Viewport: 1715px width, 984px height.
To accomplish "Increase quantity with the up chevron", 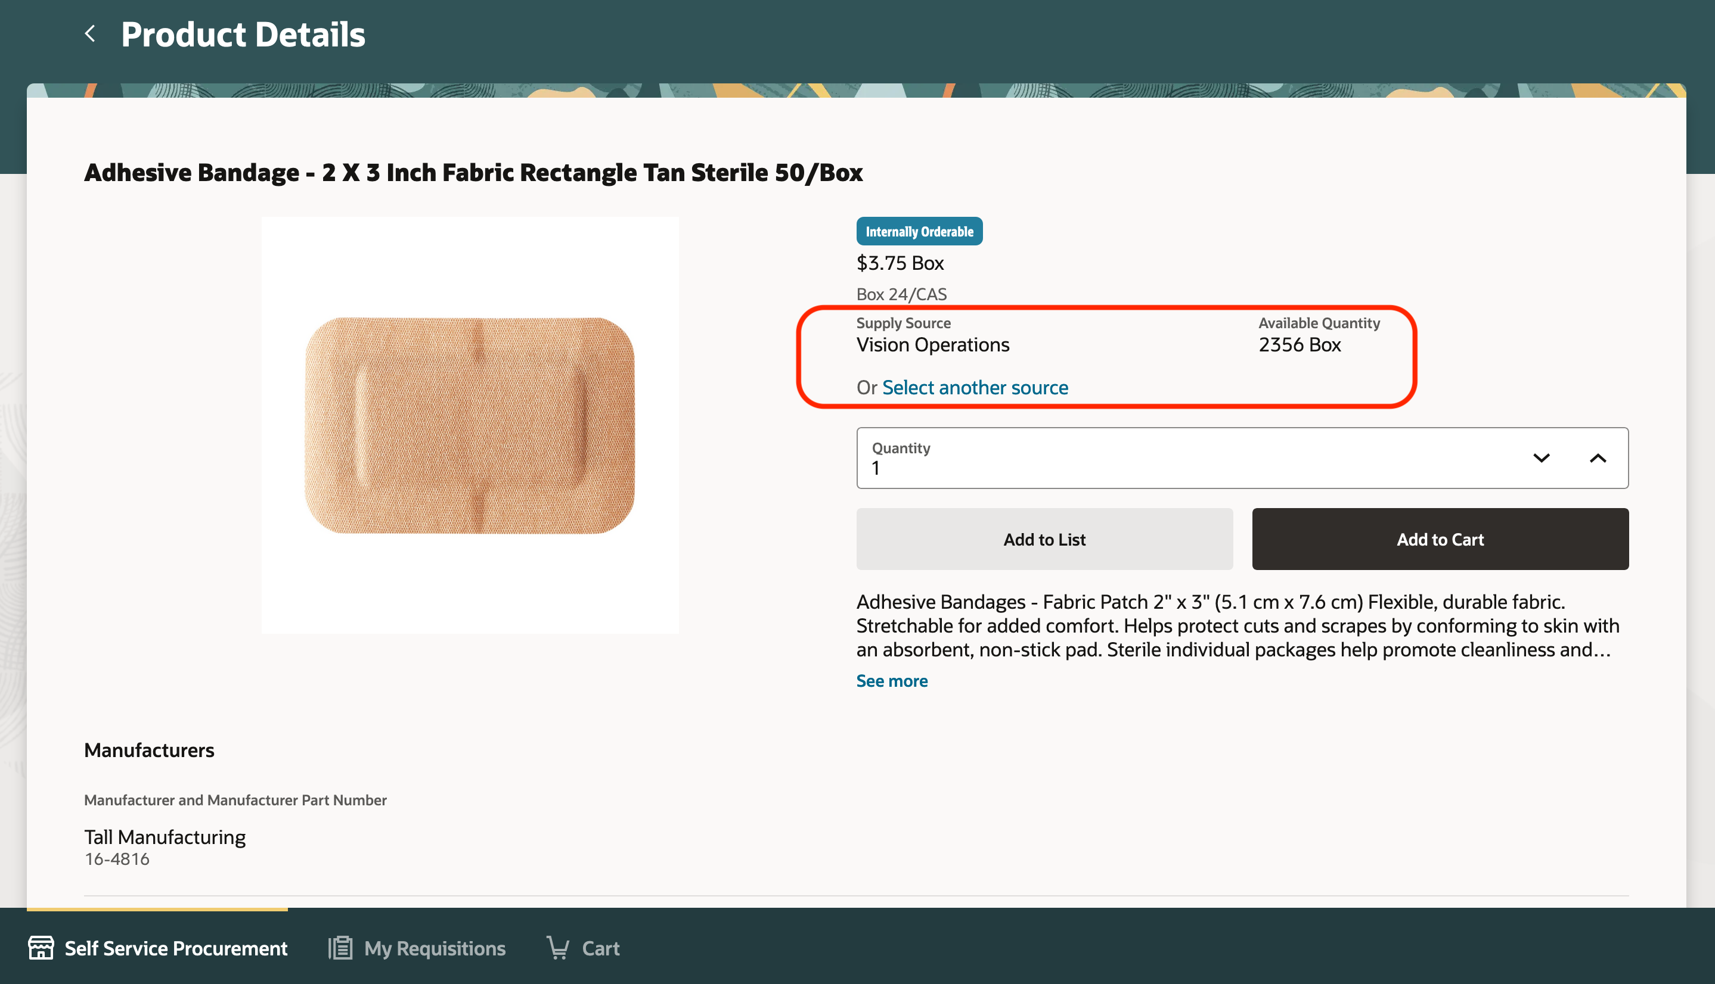I will (x=1598, y=458).
